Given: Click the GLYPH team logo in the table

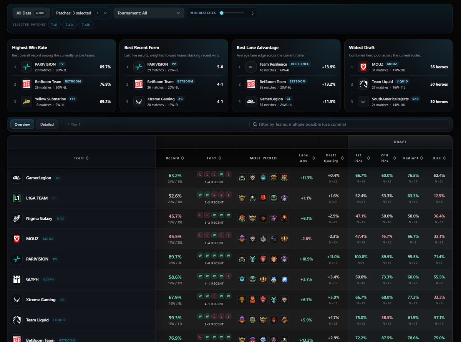Looking at the screenshot, I should tap(17, 279).
